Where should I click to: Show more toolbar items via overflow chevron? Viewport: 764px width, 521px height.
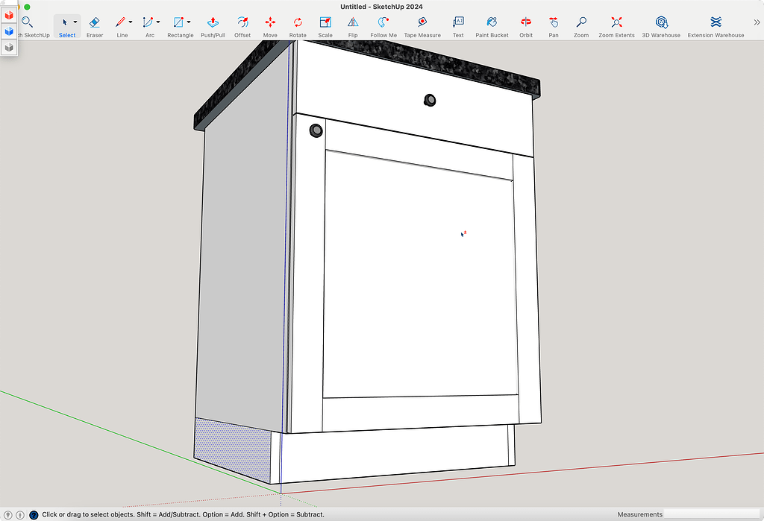tap(757, 23)
